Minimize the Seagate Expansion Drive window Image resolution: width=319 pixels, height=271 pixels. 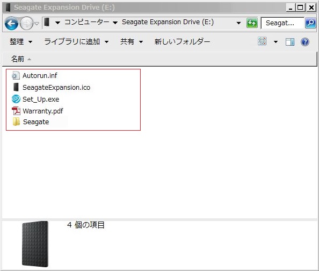[291, 8]
